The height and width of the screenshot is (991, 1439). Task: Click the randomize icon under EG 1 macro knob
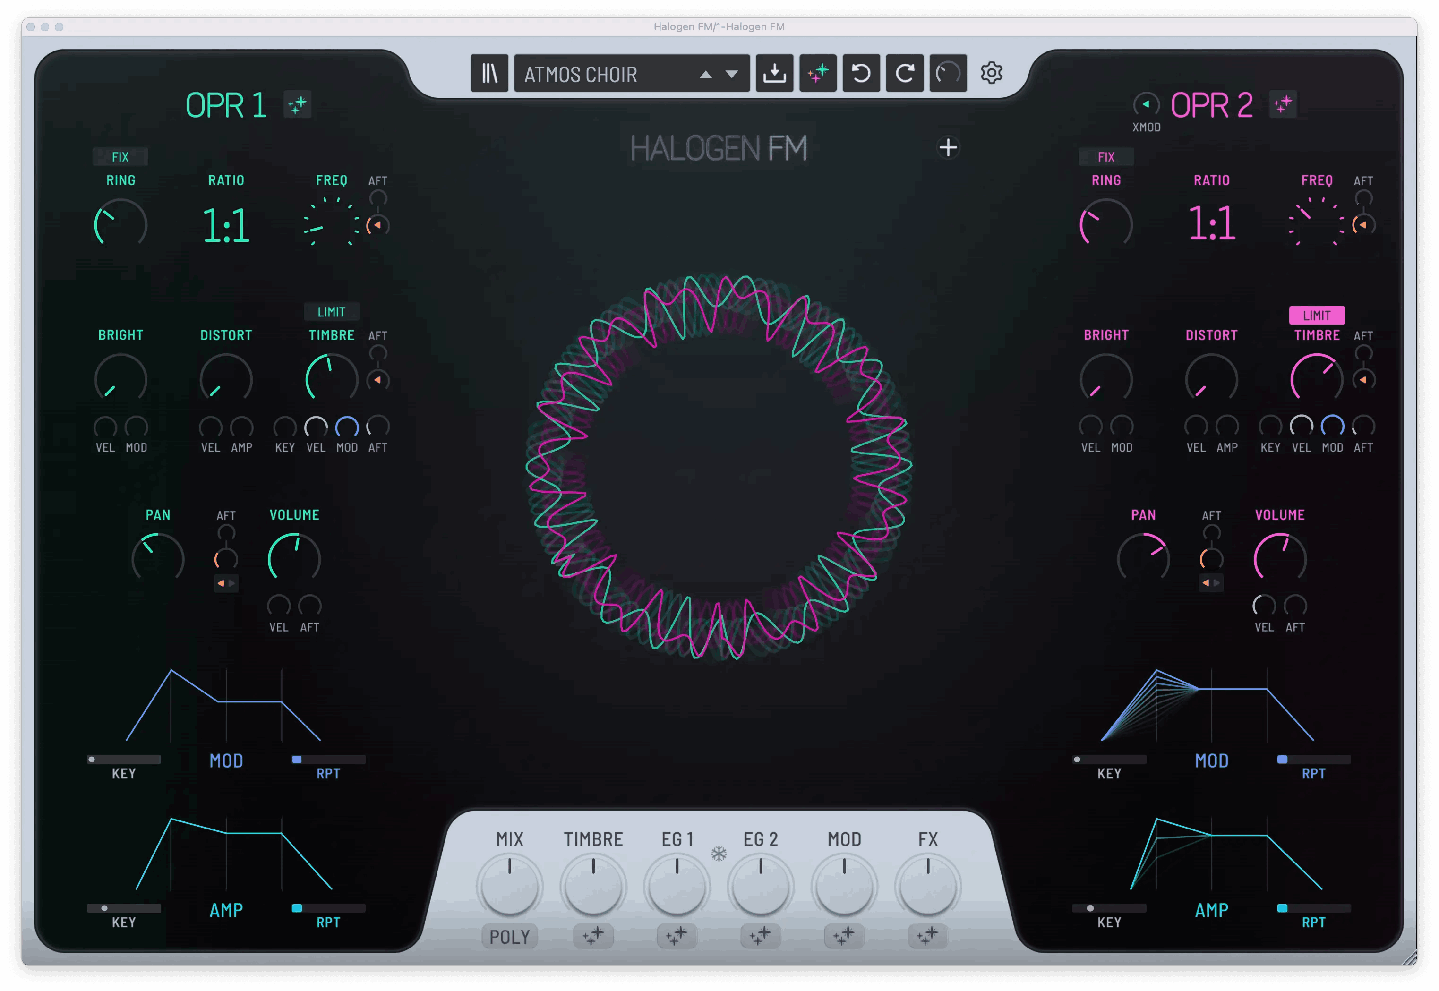click(x=677, y=936)
